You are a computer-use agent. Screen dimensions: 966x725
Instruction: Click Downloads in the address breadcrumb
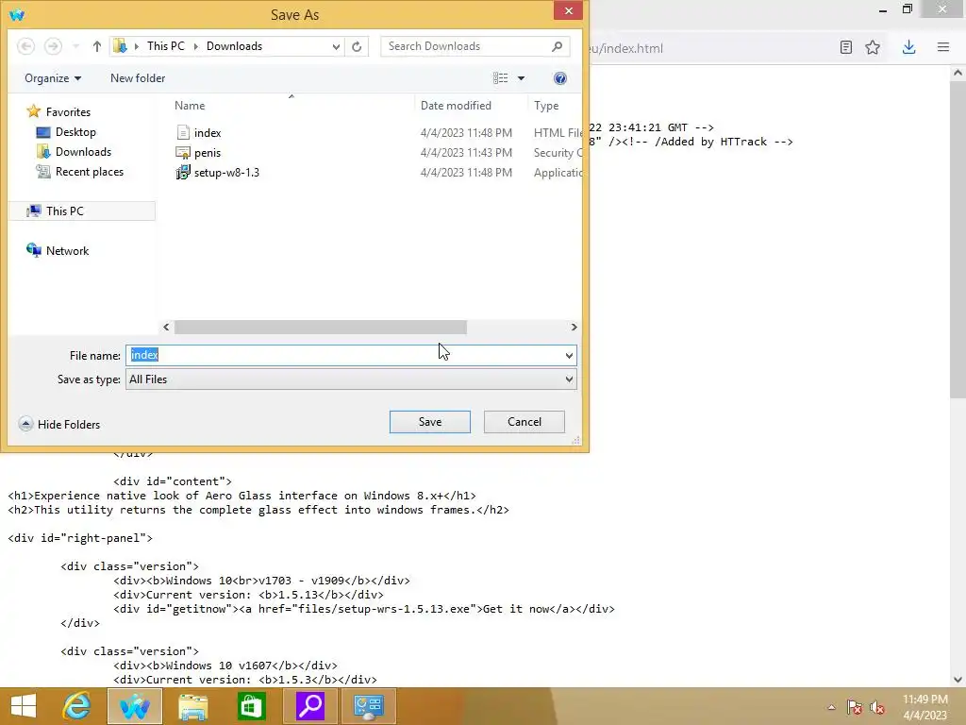pos(234,46)
